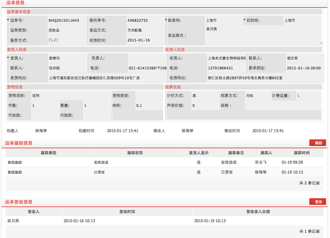This screenshot has width=330, height=238.
Task: Click the 跟踪时间 column header
Action: [301, 153]
